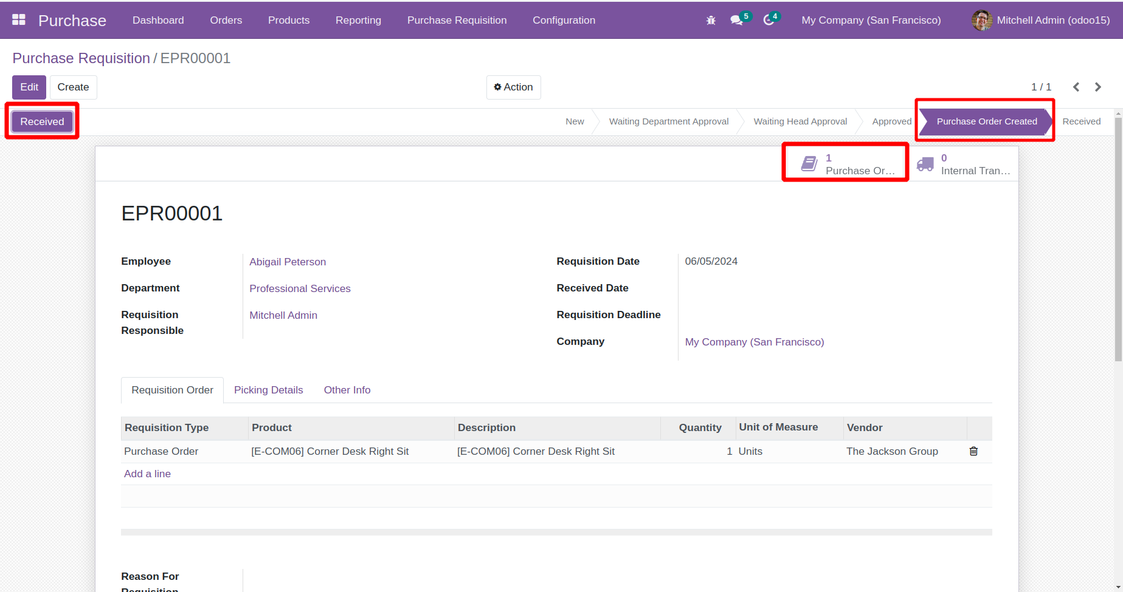Go to next record arrow
Viewport: 1123px width, 592px height.
[1098, 87]
